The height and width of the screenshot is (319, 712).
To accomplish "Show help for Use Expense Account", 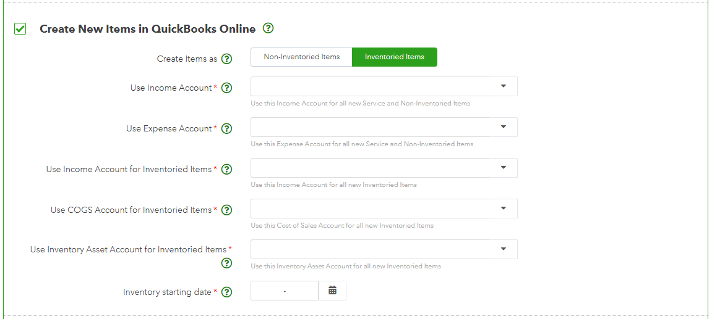I will [x=226, y=129].
